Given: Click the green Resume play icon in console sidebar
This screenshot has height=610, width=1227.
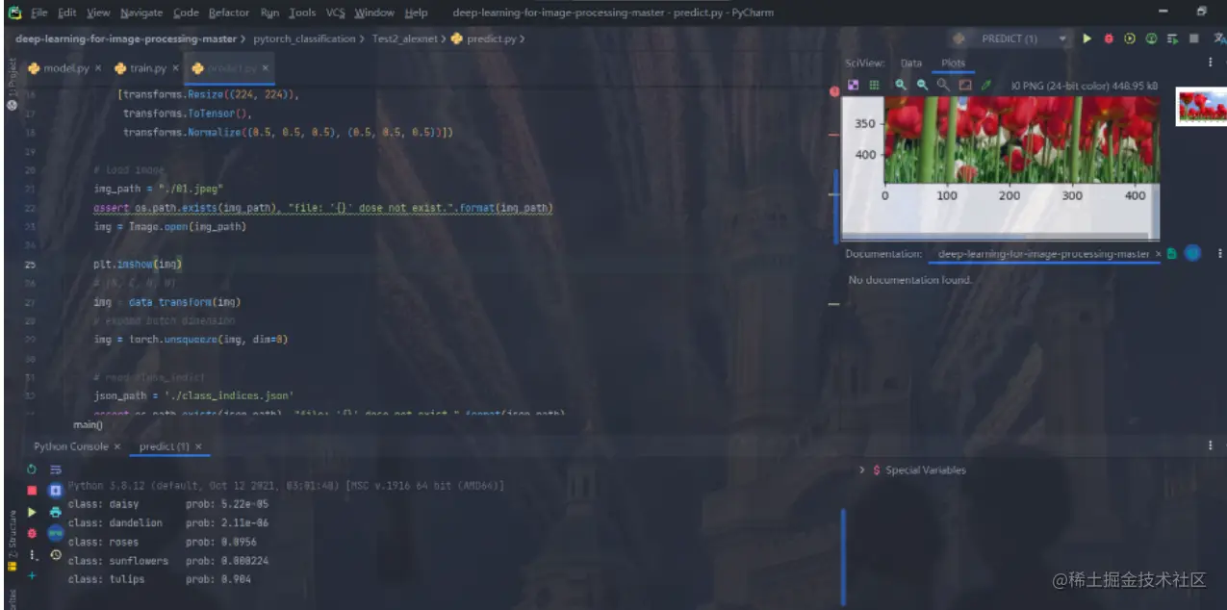Looking at the screenshot, I should click(32, 512).
